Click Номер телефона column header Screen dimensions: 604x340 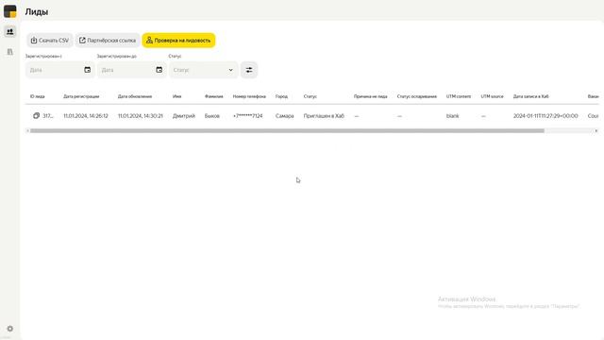point(249,96)
